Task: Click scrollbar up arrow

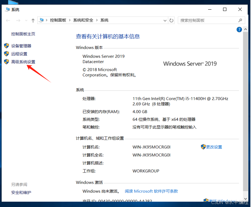Action: [245, 29]
